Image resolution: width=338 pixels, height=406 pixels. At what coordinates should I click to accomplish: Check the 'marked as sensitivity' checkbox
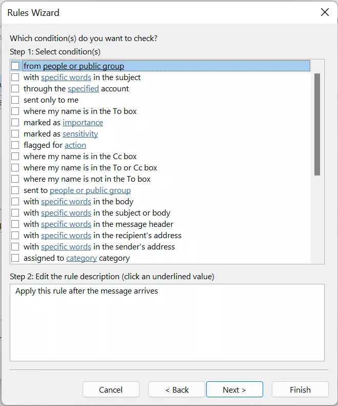[15, 133]
